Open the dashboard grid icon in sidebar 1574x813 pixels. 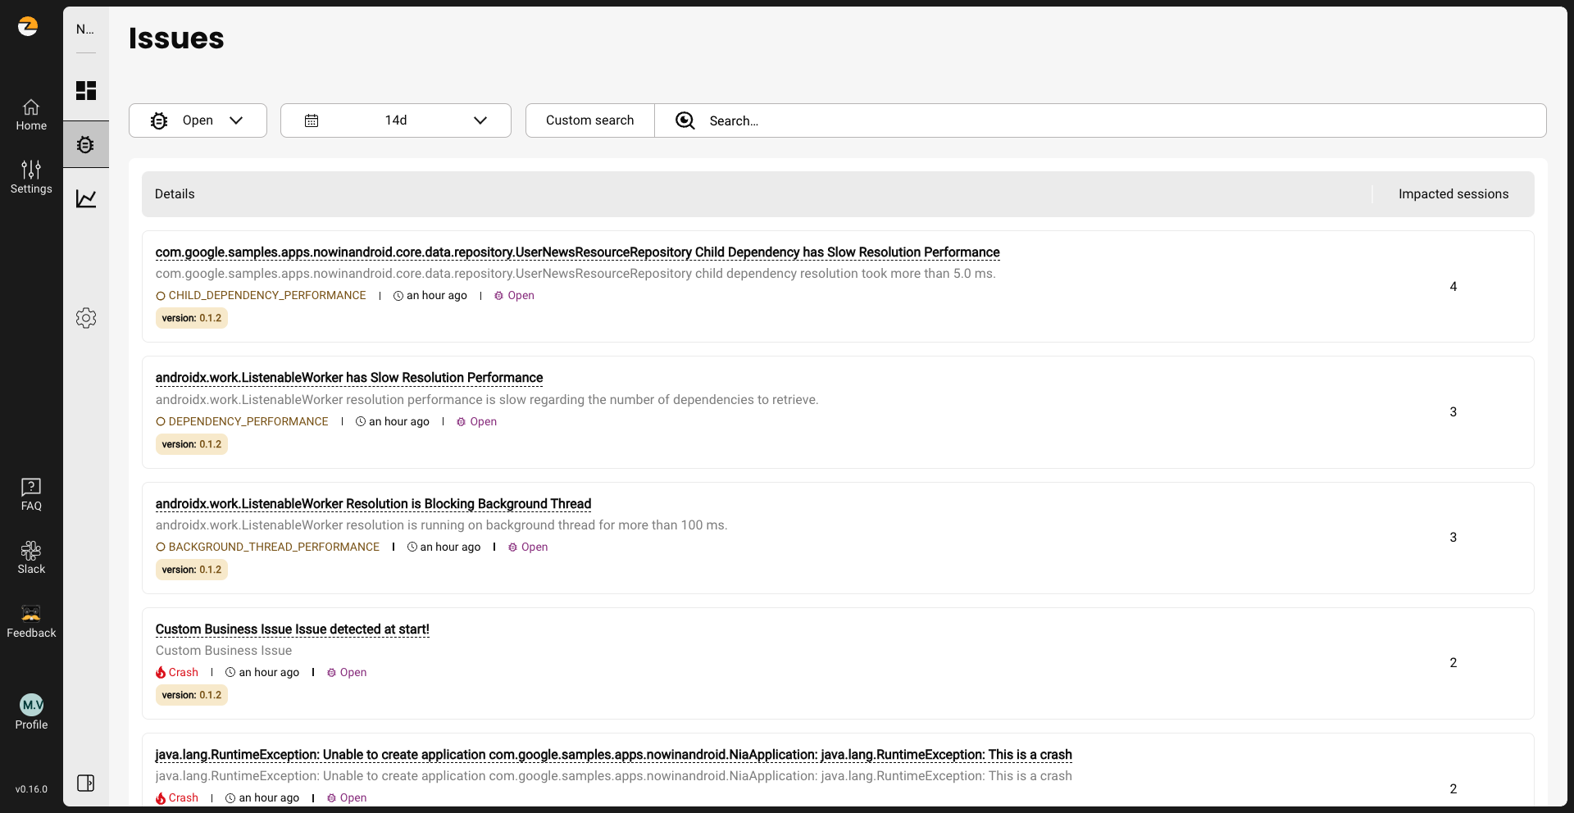pyautogui.click(x=86, y=90)
